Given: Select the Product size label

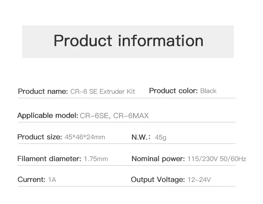Looking at the screenshot, I should pos(40,137).
